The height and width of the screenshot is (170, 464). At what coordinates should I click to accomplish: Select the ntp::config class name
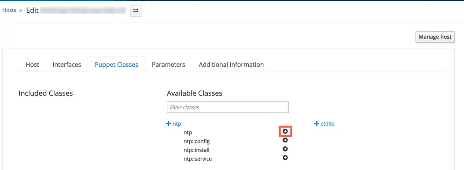point(196,141)
